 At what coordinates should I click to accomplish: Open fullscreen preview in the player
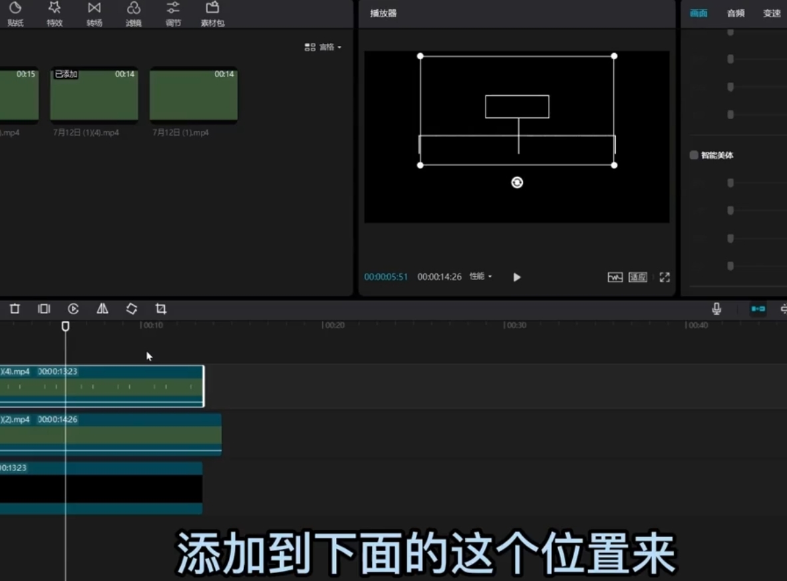664,278
